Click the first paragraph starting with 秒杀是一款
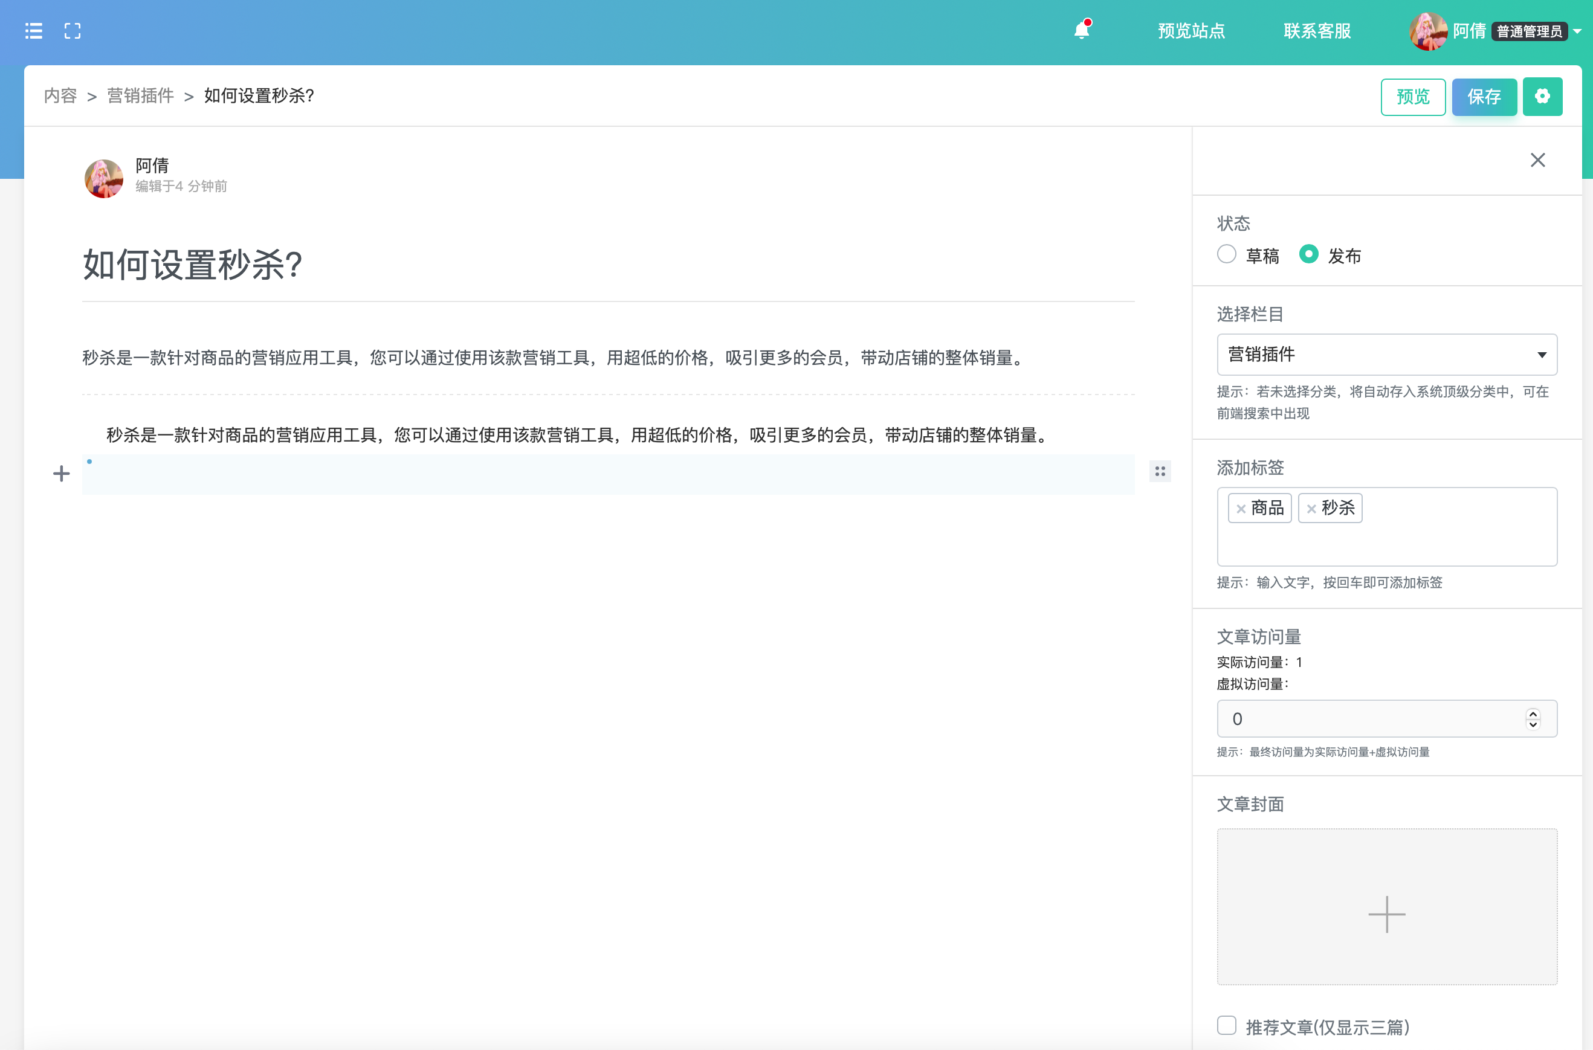The width and height of the screenshot is (1593, 1050). pyautogui.click(x=555, y=358)
